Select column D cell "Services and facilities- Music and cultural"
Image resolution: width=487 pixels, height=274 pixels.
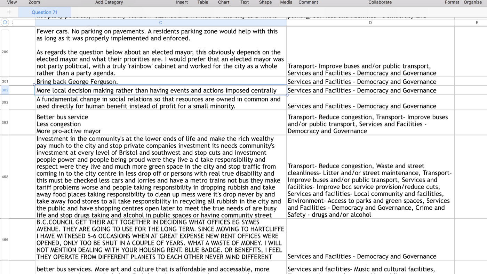point(370,267)
